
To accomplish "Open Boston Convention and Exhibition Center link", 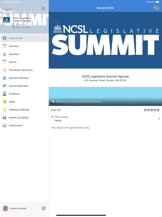I will [x=79, y=101].
